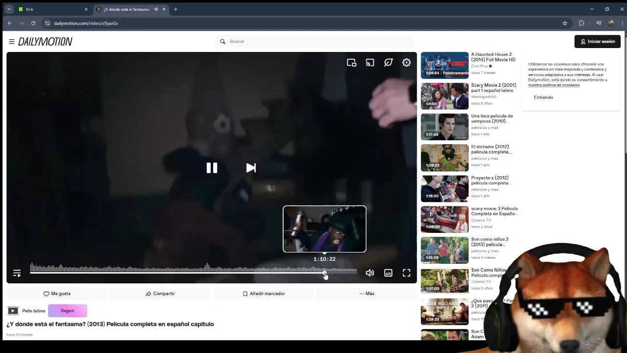This screenshot has width=627, height=353.
Task: Share the video via Compartir
Action: (160, 294)
